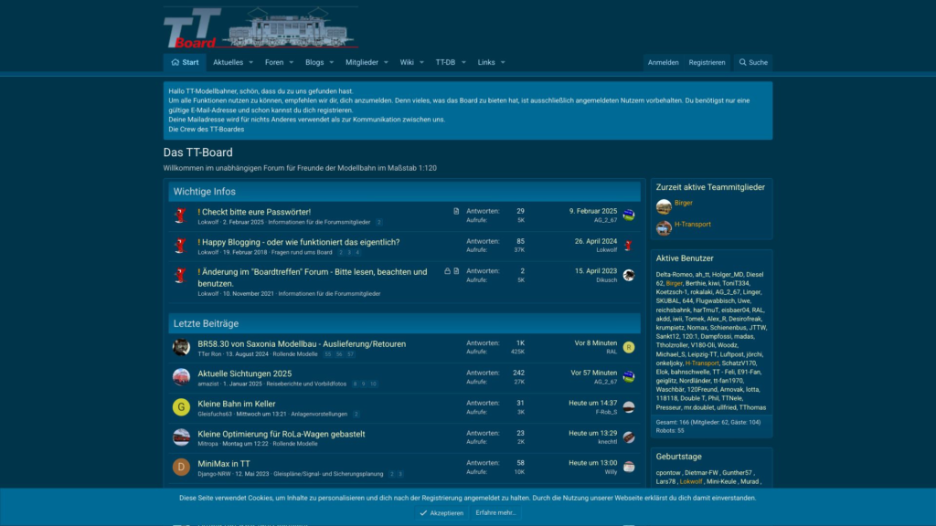Image resolution: width=936 pixels, height=526 pixels.
Task: Expand the Foren dropdown arrow
Action: (x=292, y=63)
